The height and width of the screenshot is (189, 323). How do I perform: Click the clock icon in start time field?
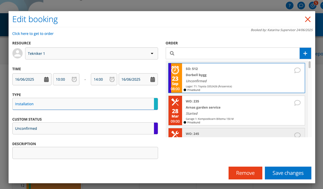point(74,80)
